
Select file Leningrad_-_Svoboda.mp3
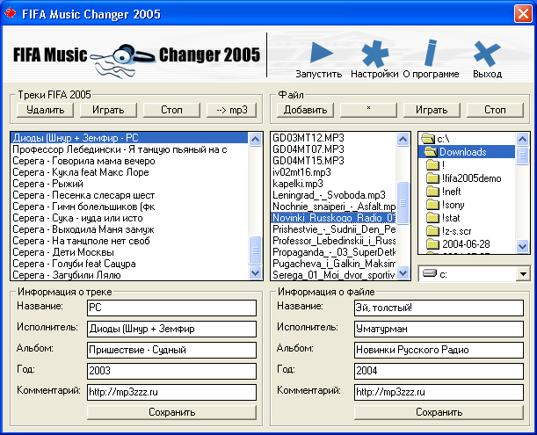click(x=334, y=195)
